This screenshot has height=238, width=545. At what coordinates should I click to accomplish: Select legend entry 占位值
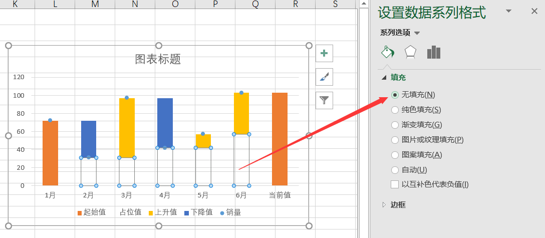(130, 212)
